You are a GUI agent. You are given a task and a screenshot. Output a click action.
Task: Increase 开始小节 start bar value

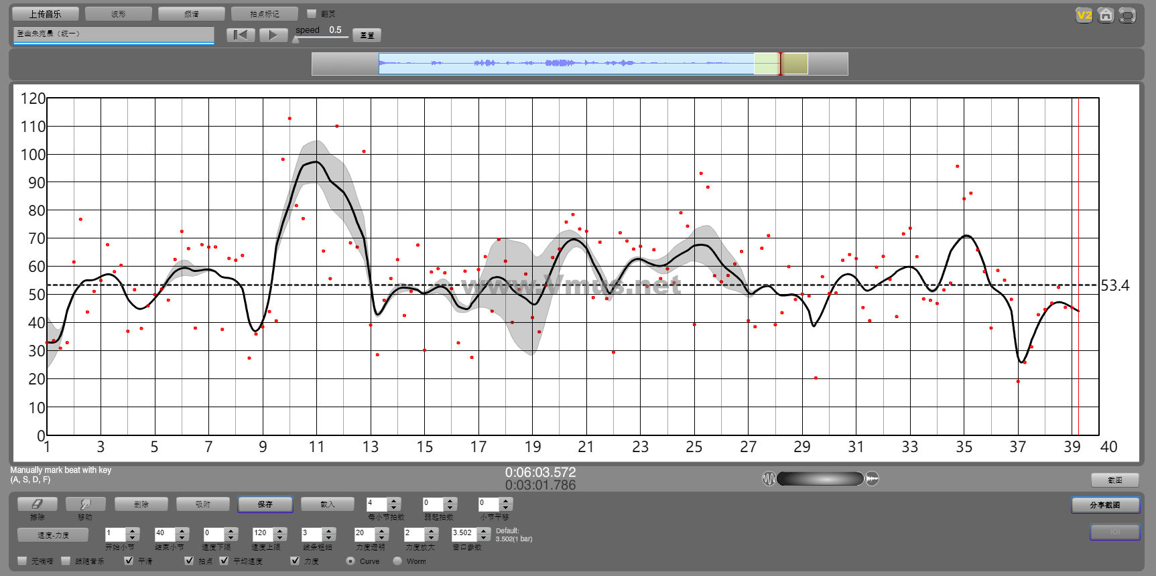(x=133, y=530)
